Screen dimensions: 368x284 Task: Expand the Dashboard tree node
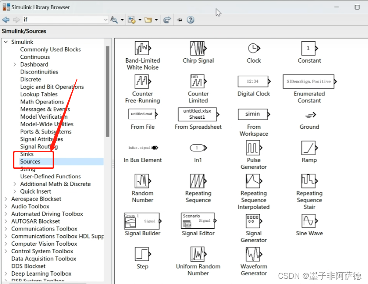(15, 64)
